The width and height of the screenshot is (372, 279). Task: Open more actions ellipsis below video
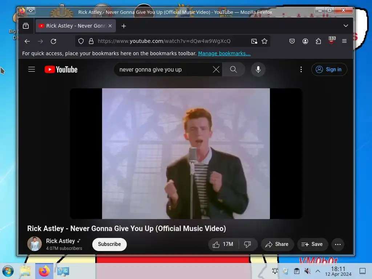coord(338,244)
